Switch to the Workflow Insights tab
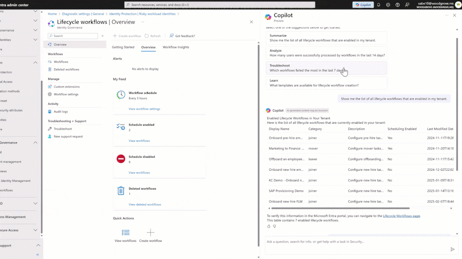This screenshot has height=259, width=462. click(176, 47)
